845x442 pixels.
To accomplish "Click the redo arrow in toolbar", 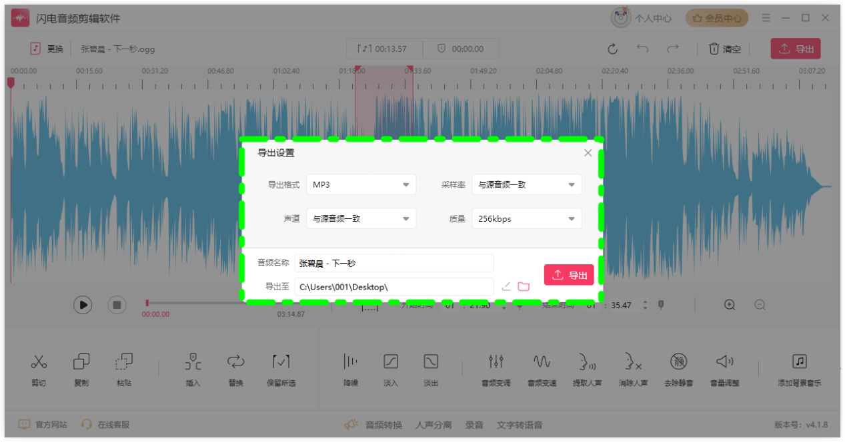I will (673, 49).
